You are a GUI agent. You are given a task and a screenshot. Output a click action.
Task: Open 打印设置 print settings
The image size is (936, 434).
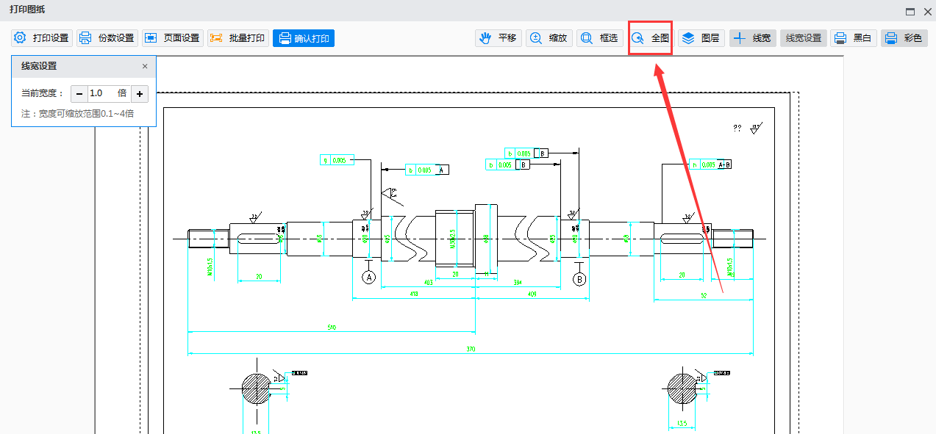(42, 38)
